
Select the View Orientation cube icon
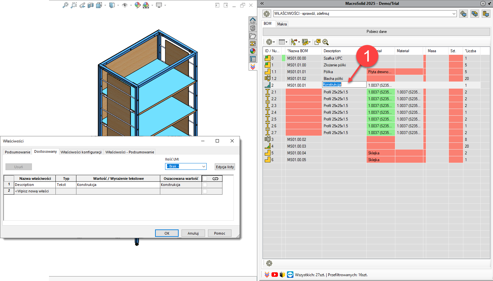[x=99, y=5]
